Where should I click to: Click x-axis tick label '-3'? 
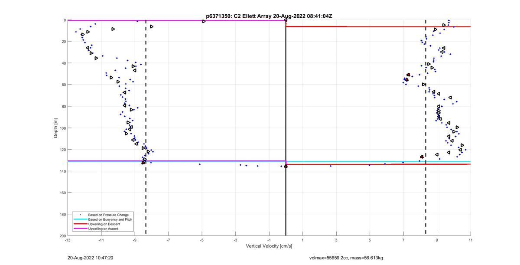(235, 240)
